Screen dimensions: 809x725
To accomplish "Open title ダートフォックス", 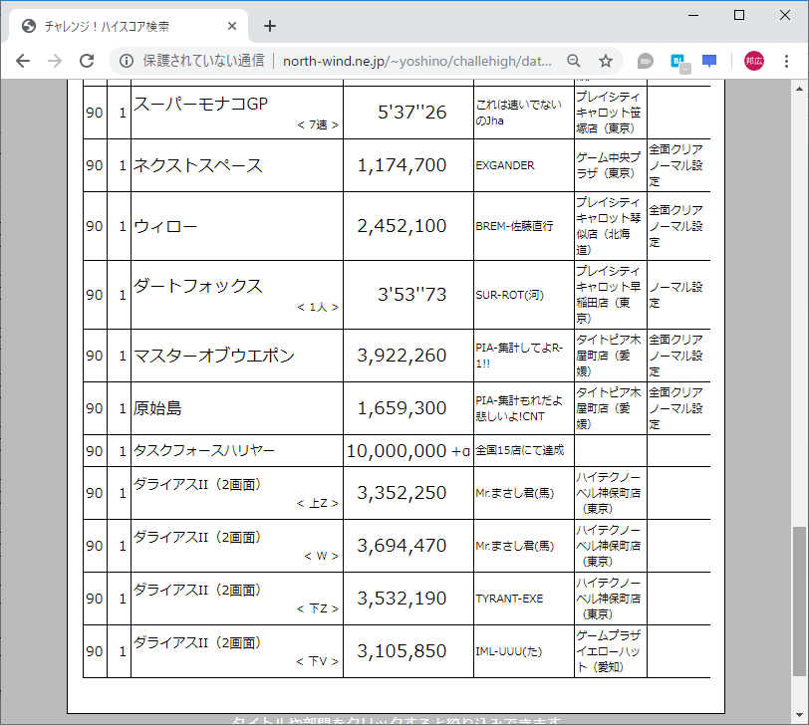I will coord(198,286).
